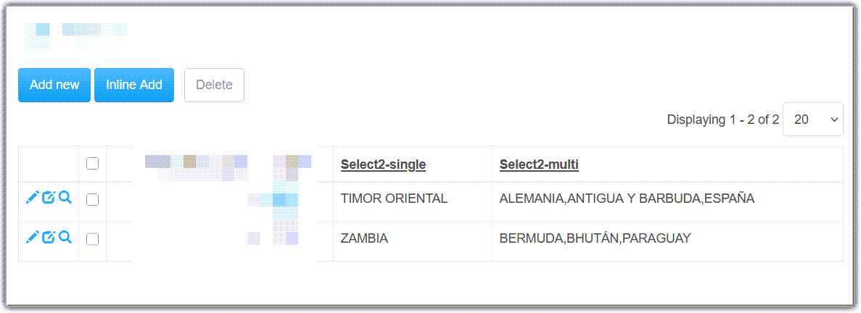This screenshot has height=313, width=861.
Task: Click the pencil edit icon for TIMOR ORIENTAL row
Action: (x=33, y=197)
